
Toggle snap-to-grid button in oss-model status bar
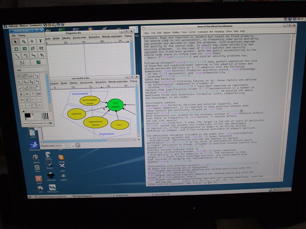tap(78, 145)
